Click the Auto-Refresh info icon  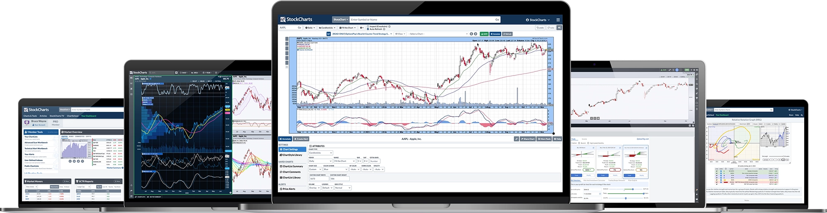(384, 29)
